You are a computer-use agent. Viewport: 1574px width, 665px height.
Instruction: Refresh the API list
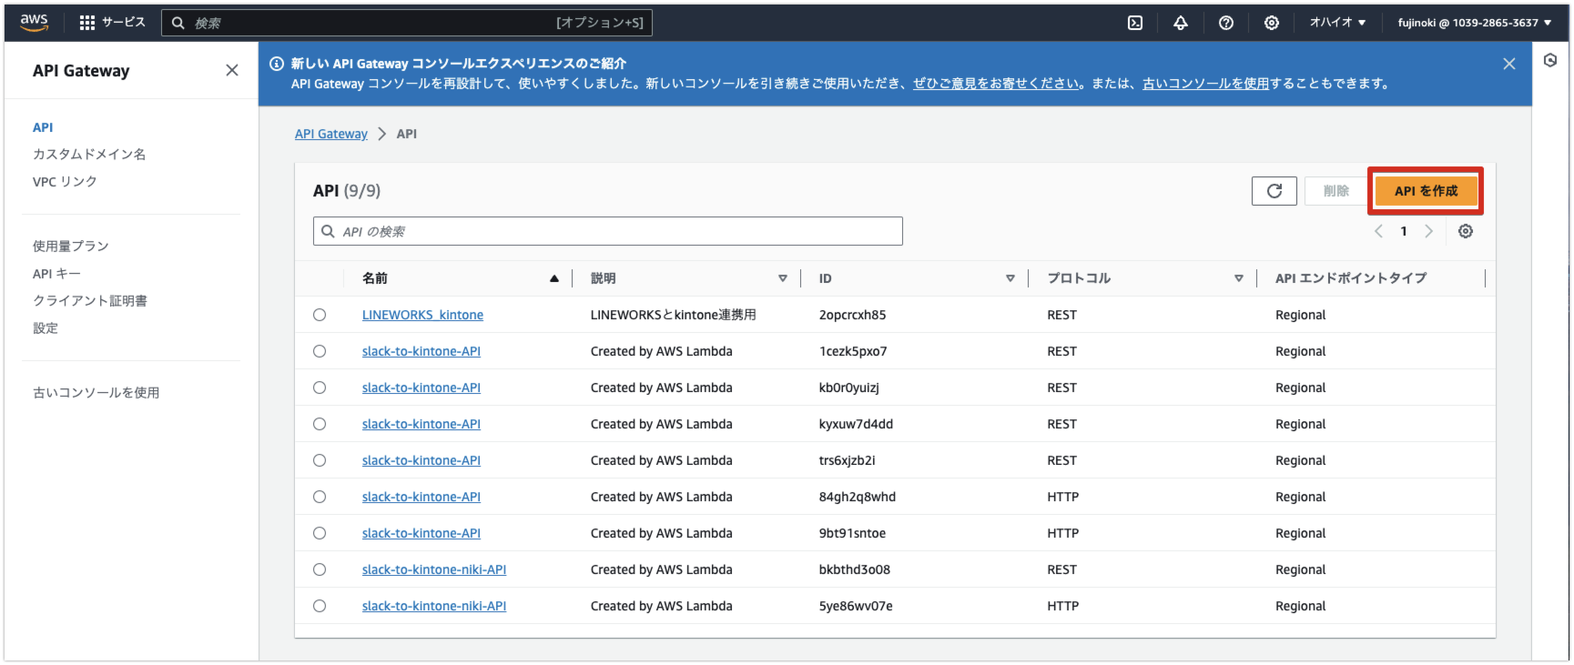pos(1274,191)
